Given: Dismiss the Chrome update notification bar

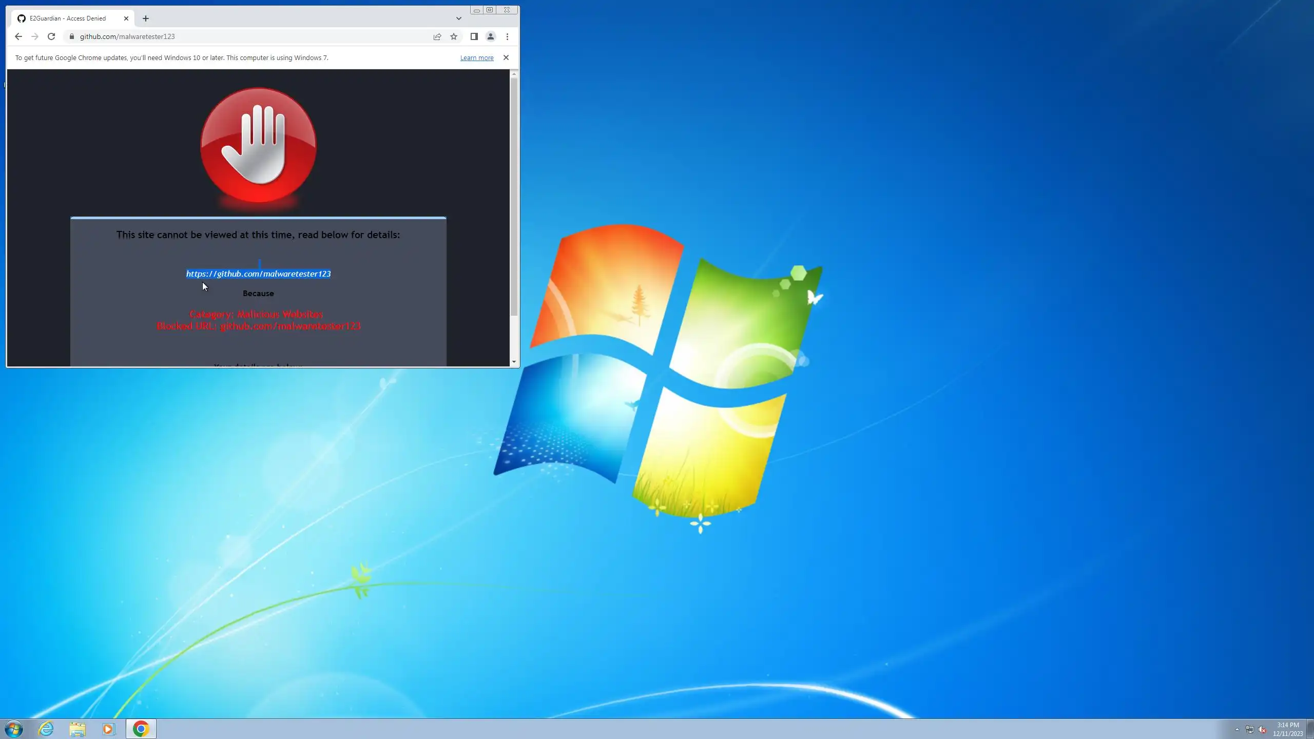Looking at the screenshot, I should point(506,57).
